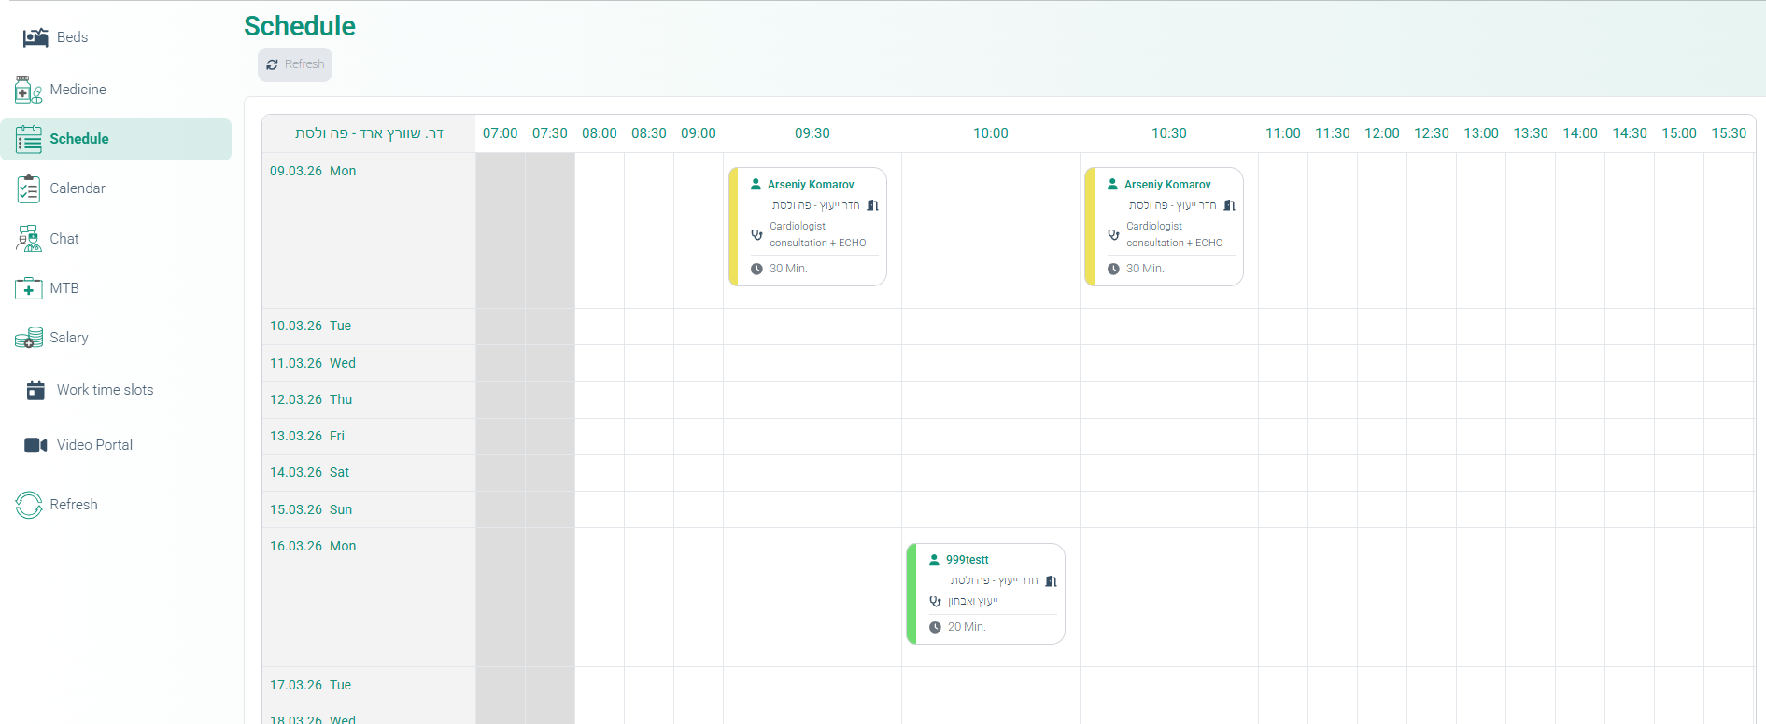Screen dimensions: 1766x724
Task: Open the 10:30 Arseniy Komarov appointment card
Action: pyautogui.click(x=1166, y=227)
